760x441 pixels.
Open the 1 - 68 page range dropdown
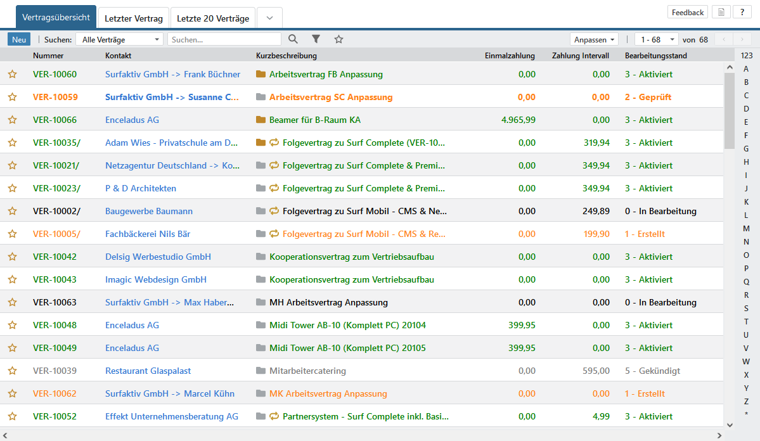click(656, 39)
